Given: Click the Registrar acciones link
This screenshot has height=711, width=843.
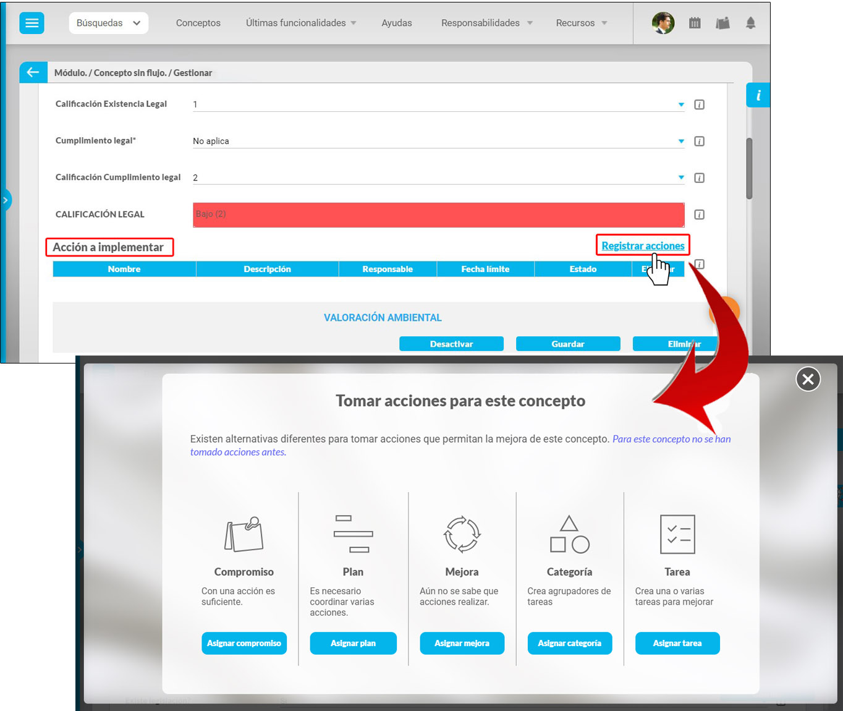Looking at the screenshot, I should pos(643,245).
